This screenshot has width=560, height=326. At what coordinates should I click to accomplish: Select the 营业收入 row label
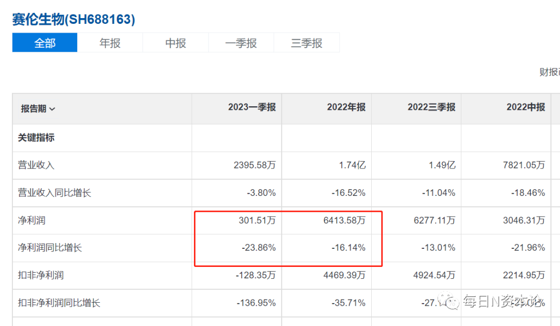tap(36, 165)
